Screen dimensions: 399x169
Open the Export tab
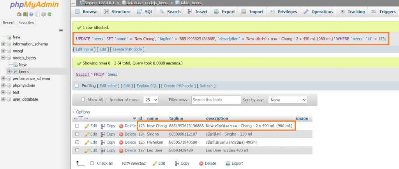pos(224,12)
